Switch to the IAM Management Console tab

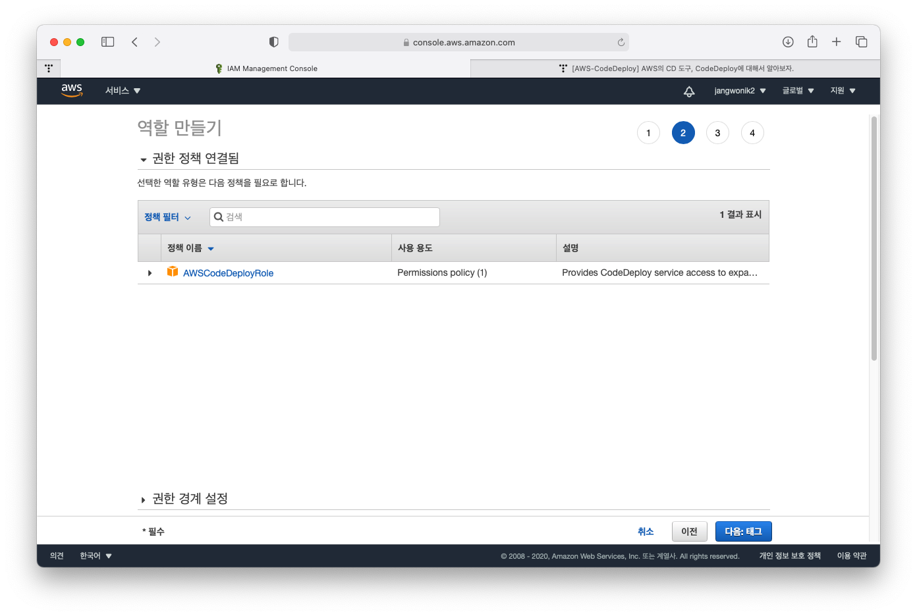point(266,68)
